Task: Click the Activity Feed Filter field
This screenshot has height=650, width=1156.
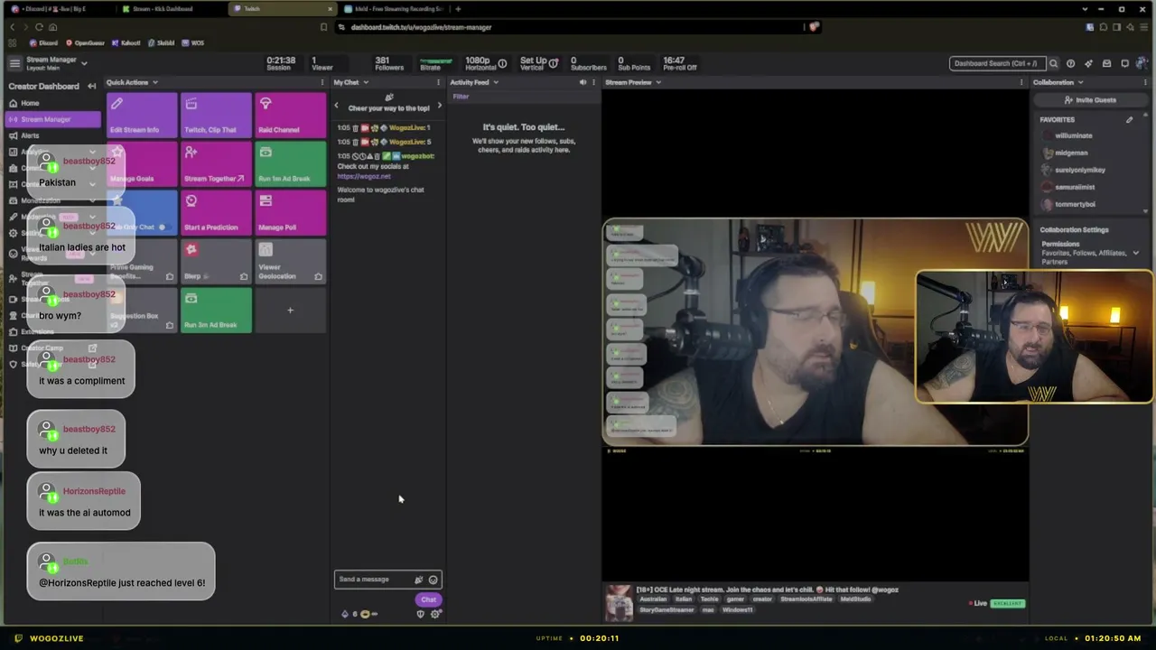Action: click(524, 97)
